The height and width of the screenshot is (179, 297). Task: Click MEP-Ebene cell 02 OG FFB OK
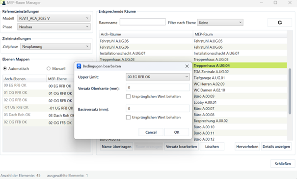pyautogui.click(x=60, y=123)
